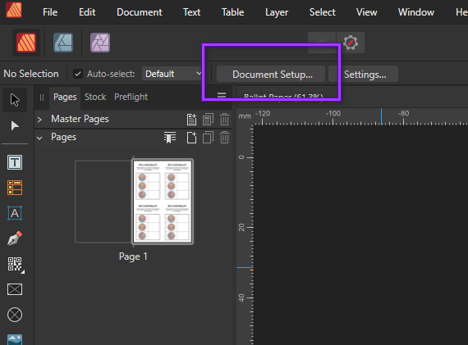Expand the Master Pages section
The width and height of the screenshot is (468, 345).
pyautogui.click(x=39, y=120)
